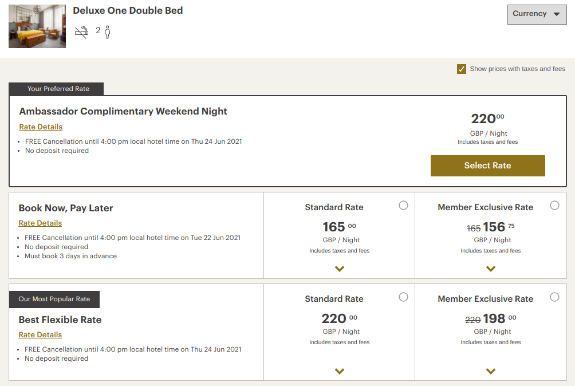Open the Currency dropdown
Screen dimensions: 575x386
click(x=537, y=14)
